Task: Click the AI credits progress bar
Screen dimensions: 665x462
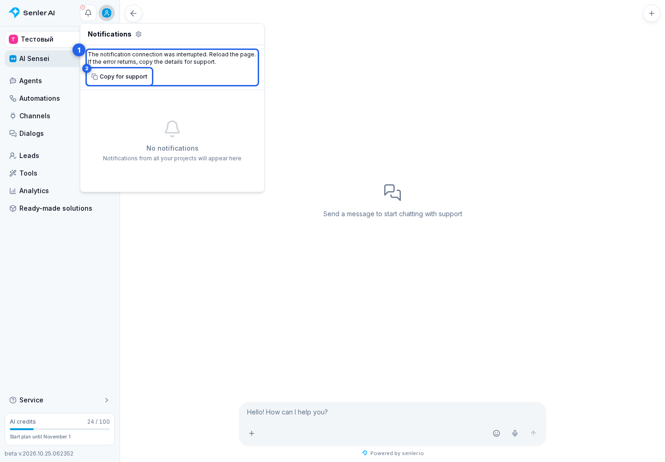Action: (x=60, y=429)
